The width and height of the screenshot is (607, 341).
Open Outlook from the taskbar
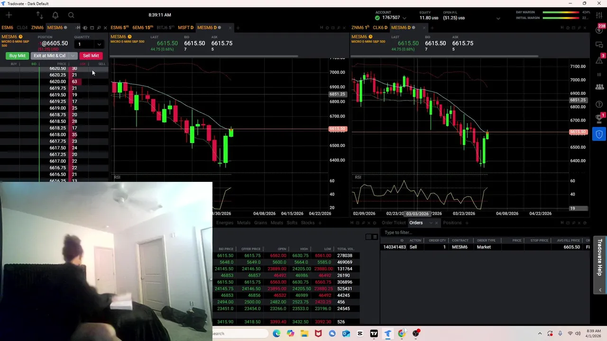[346, 333]
